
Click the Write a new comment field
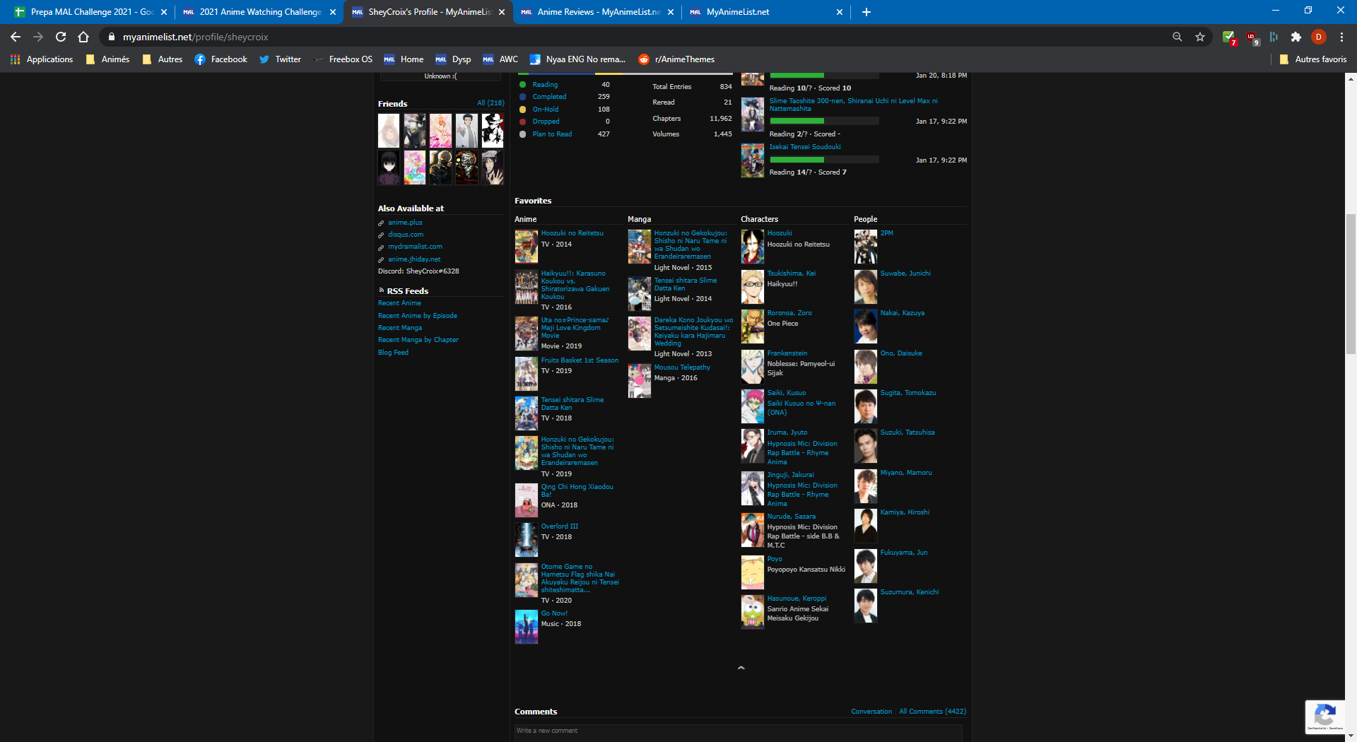(738, 731)
